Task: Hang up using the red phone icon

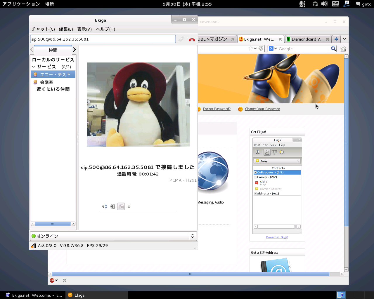Action: [192, 39]
